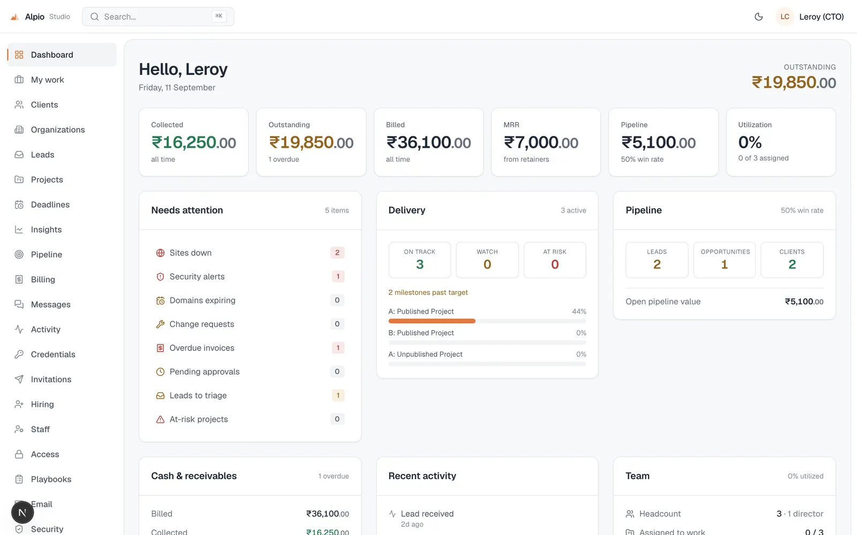Toggle dark mode moon icon
This screenshot has width=857, height=535.
coord(758,17)
